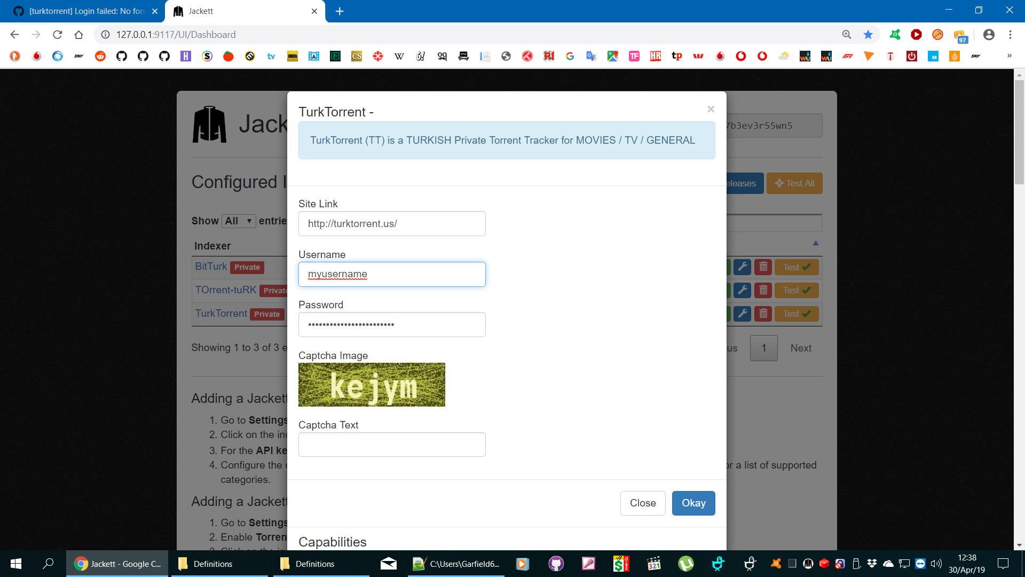This screenshot has width=1025, height=577.
Task: Open Windows Action Center from the tray
Action: coord(1002,563)
